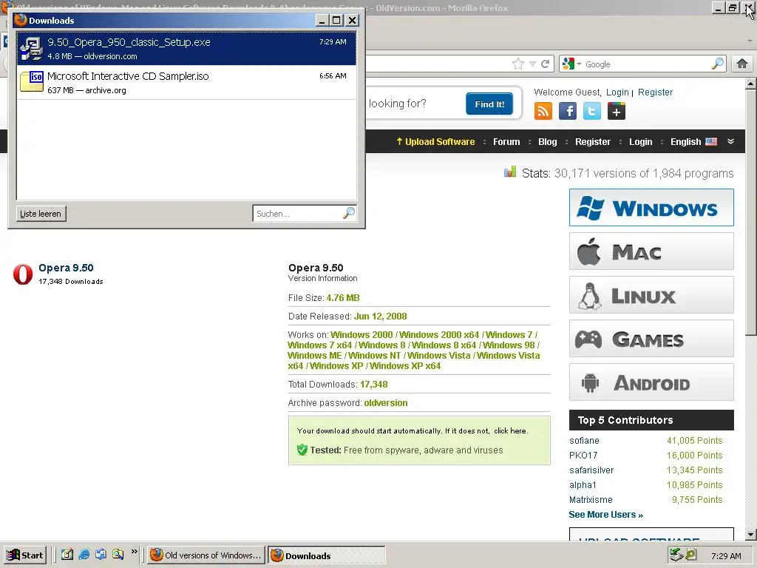This screenshot has height=568, width=757.
Task: Click the Opera logo icon
Action: pyautogui.click(x=23, y=274)
